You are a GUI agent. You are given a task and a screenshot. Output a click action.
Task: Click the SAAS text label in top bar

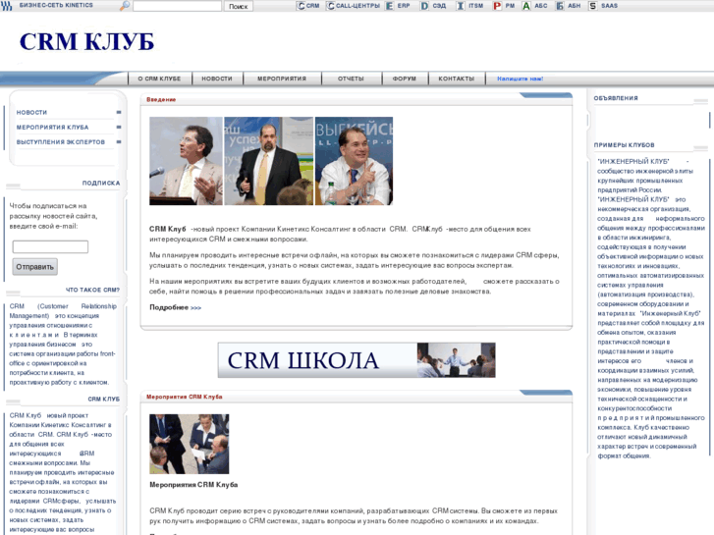(609, 6)
